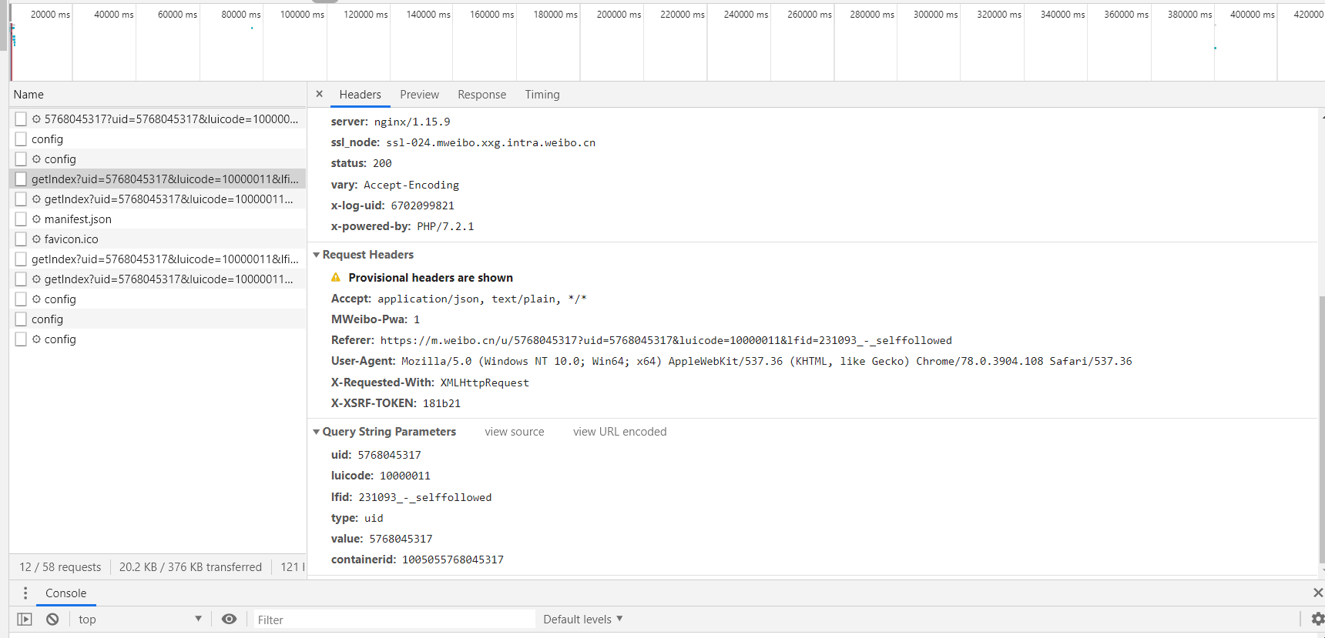Click the 12 / 58 requests status text
1325x638 pixels.
(x=60, y=567)
